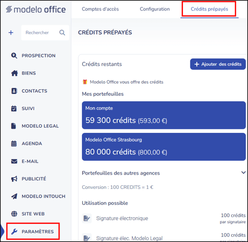Click the Mes portefeuilles heading
Viewport: 248px width, 242px height.
(x=103, y=94)
